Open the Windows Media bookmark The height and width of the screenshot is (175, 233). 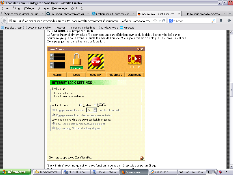[107, 27]
